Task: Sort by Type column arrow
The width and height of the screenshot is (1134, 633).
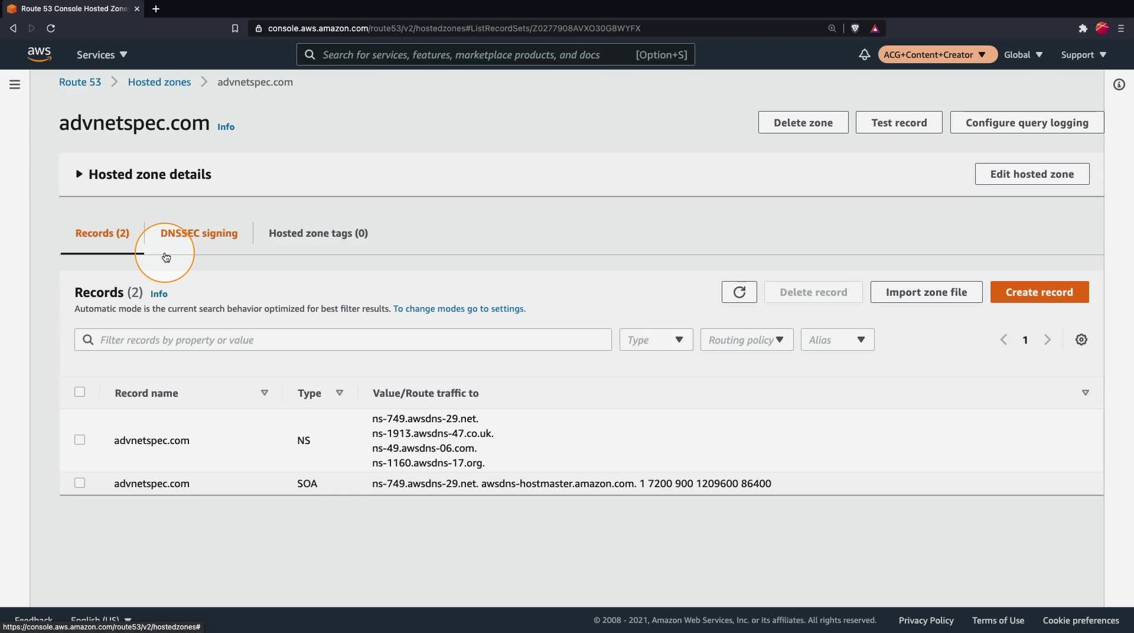Action: click(340, 393)
